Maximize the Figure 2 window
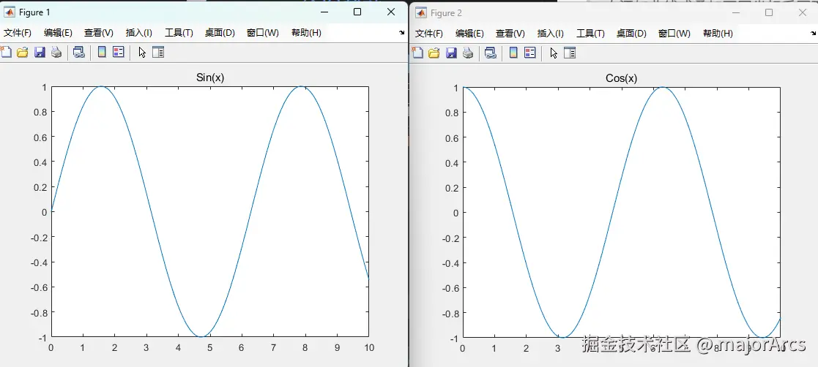 coord(769,12)
